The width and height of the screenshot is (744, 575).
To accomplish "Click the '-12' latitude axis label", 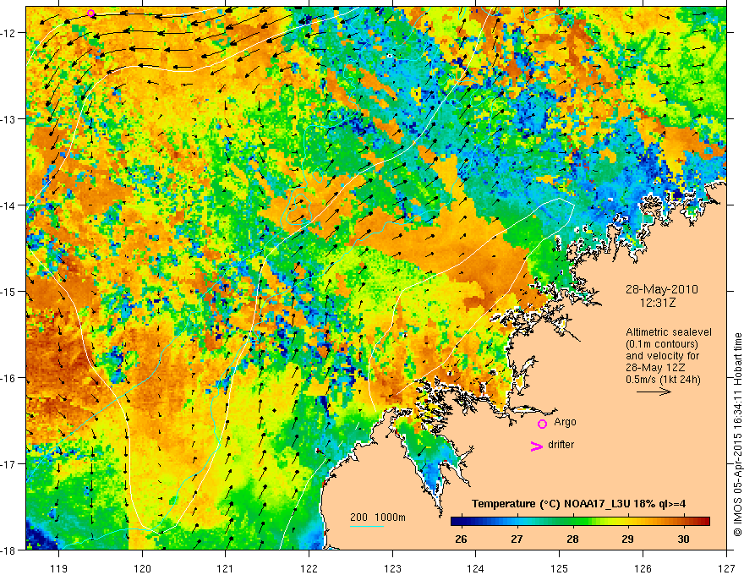I will [x=8, y=33].
